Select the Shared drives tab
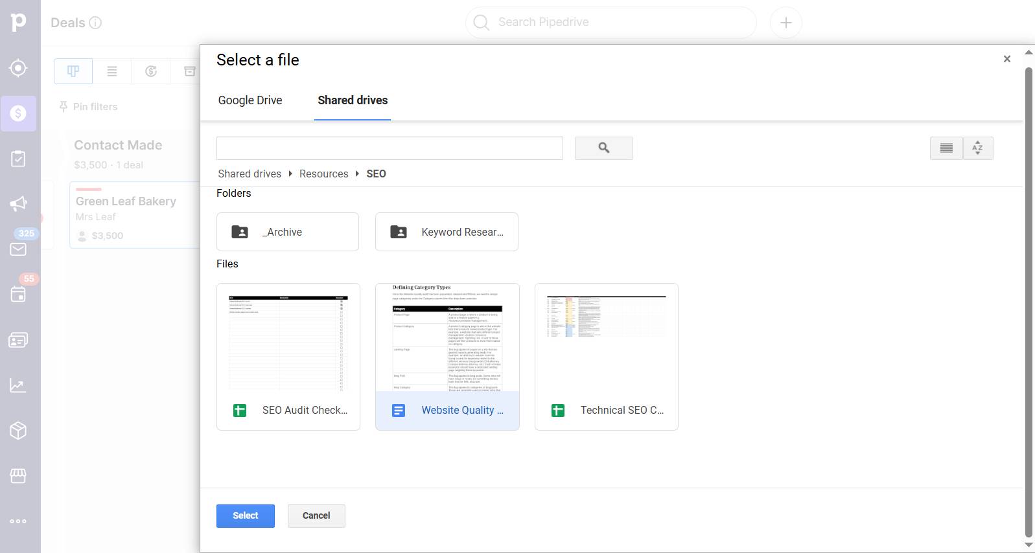The image size is (1035, 553). point(353,100)
